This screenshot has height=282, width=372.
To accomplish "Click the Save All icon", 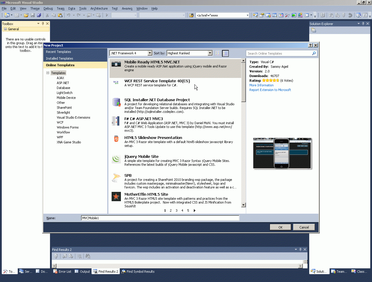I will (x=39, y=15).
